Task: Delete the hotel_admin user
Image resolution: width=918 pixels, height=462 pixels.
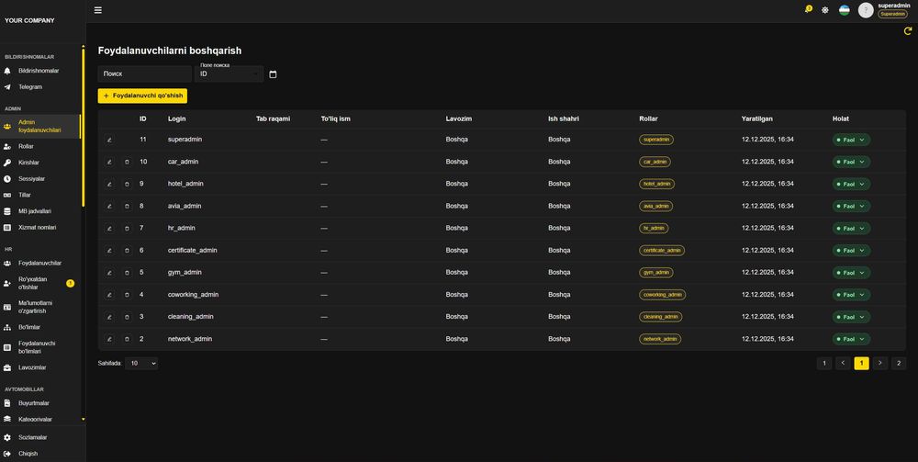Action: tap(127, 184)
